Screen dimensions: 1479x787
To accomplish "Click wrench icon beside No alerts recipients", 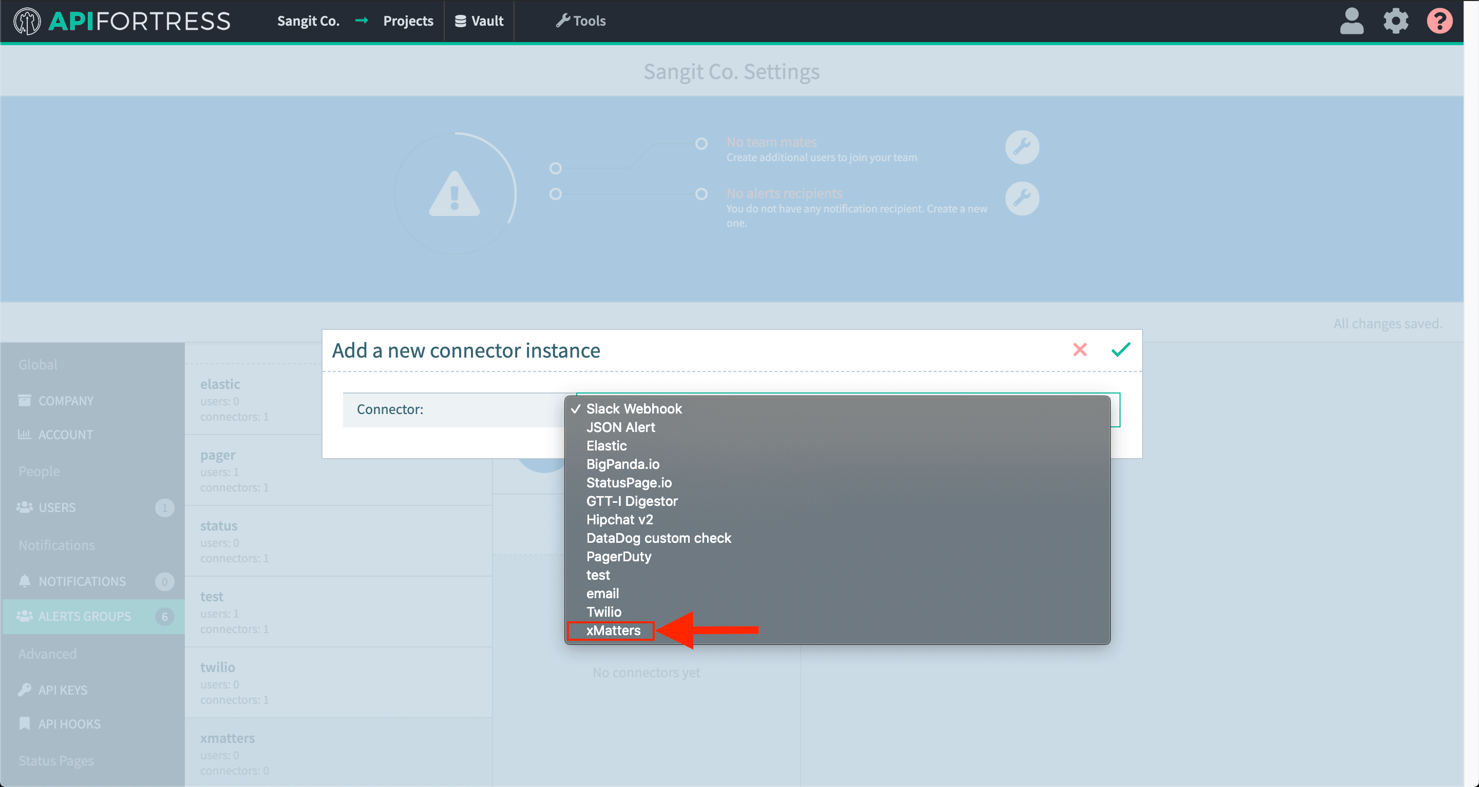I will 1022,199.
